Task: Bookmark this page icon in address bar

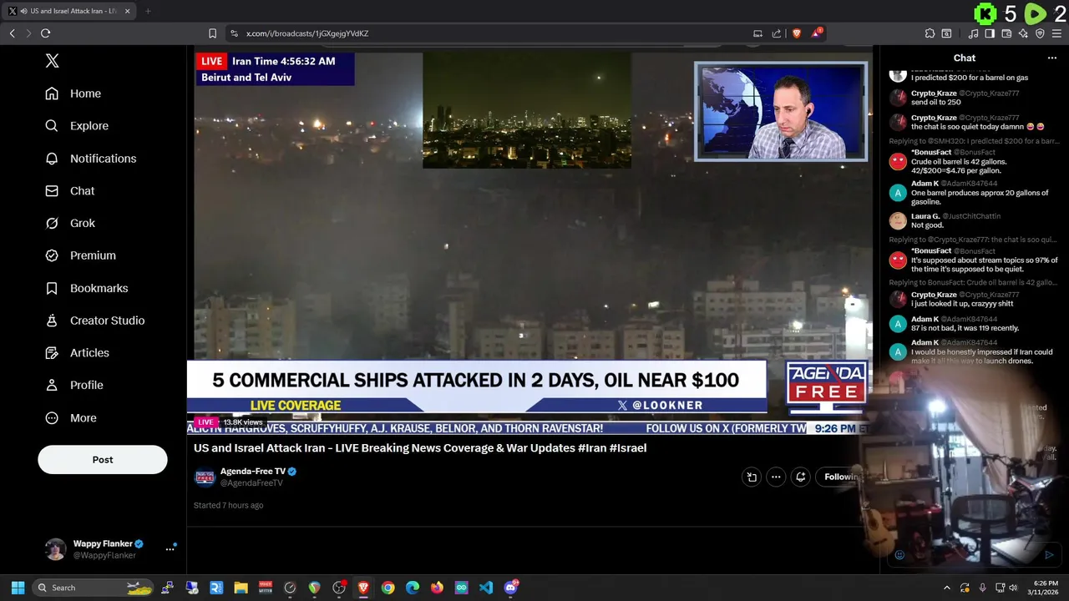Action: click(212, 33)
